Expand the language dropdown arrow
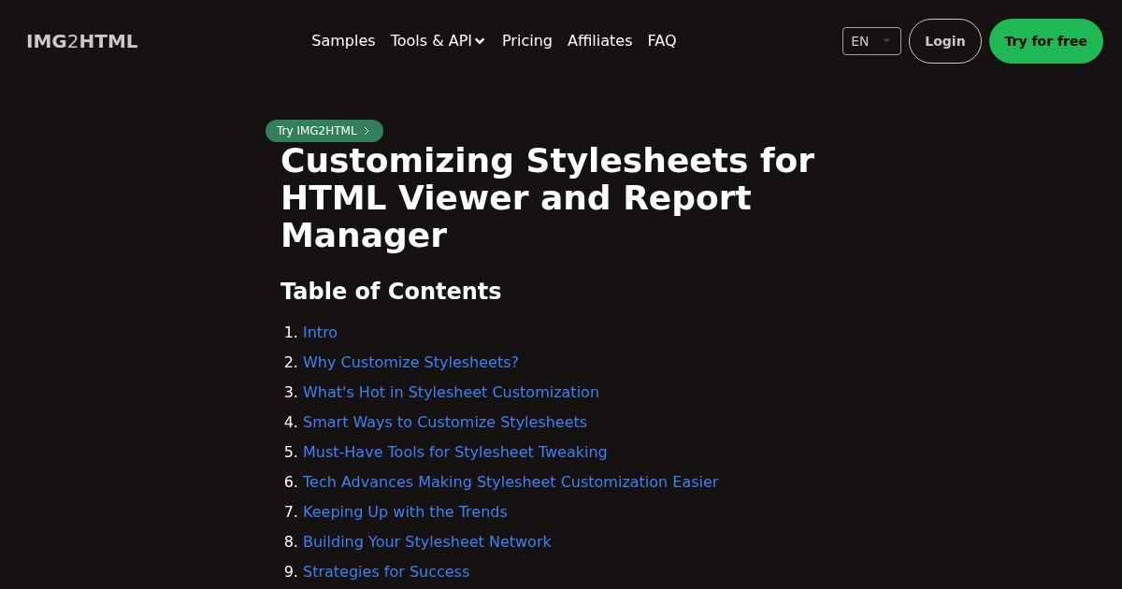 [886, 41]
